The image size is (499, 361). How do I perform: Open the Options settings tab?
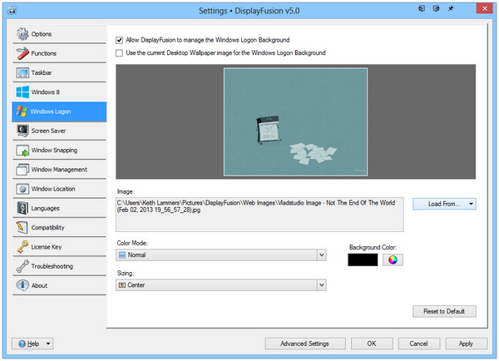coord(59,34)
